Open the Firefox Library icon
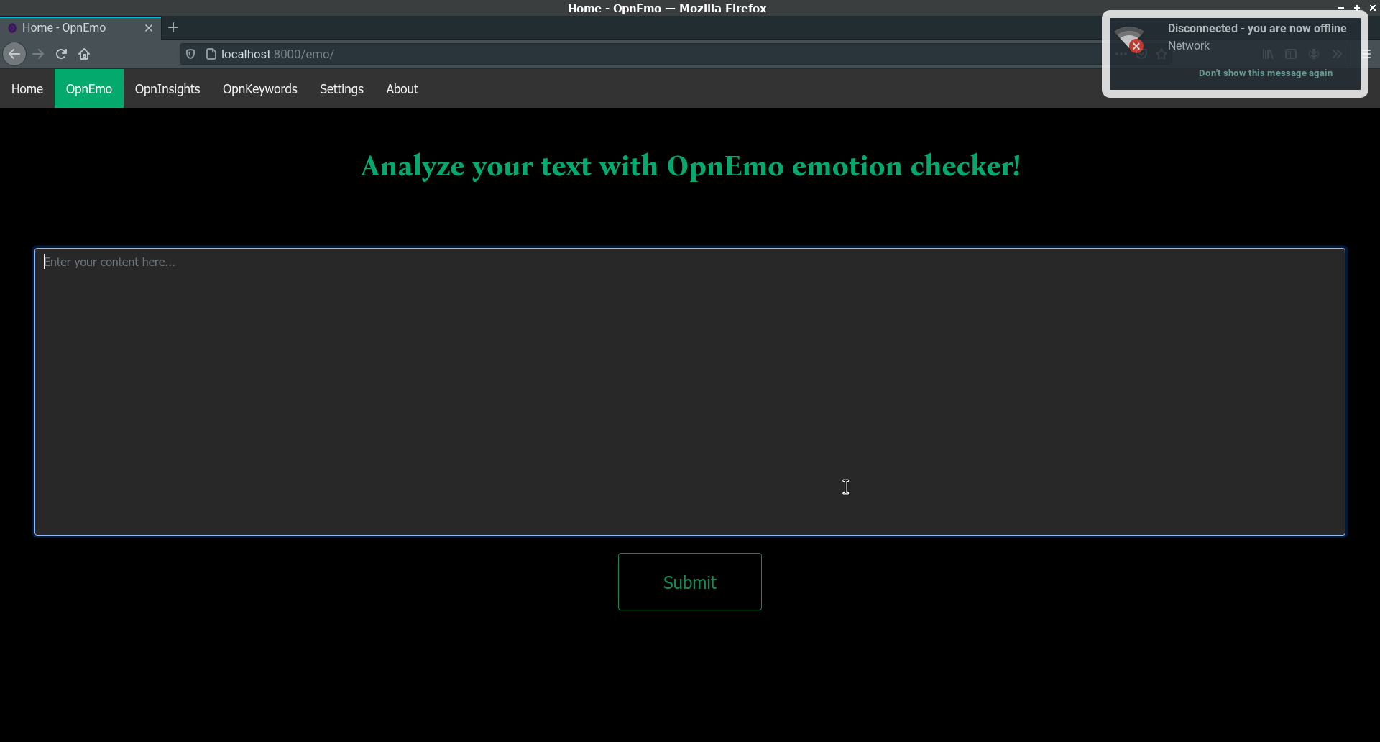1380x742 pixels. click(x=1268, y=54)
